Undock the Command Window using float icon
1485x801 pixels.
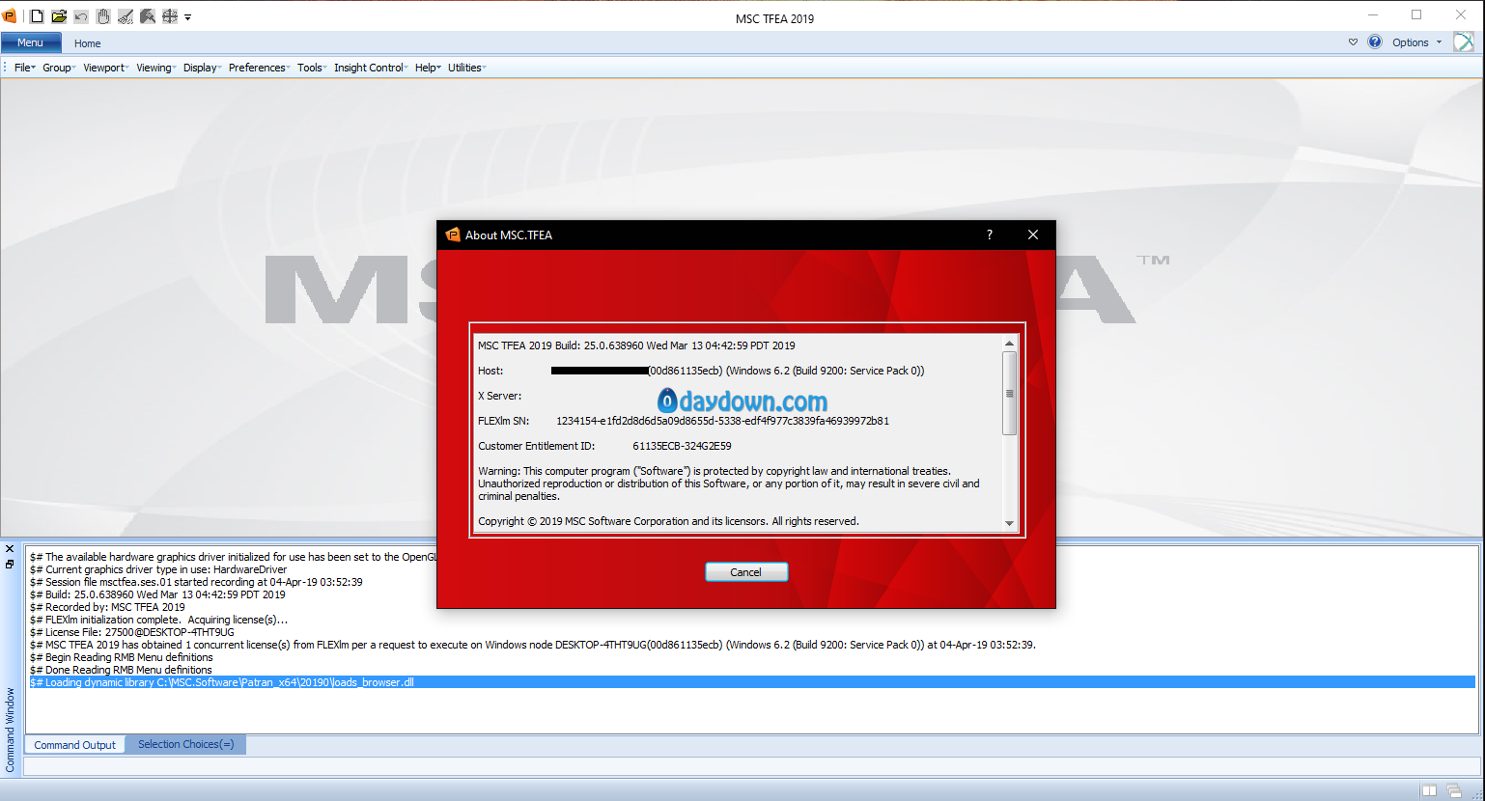point(10,564)
